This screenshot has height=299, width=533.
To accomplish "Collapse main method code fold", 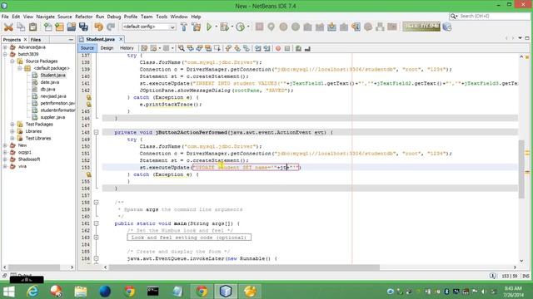I will (x=97, y=223).
